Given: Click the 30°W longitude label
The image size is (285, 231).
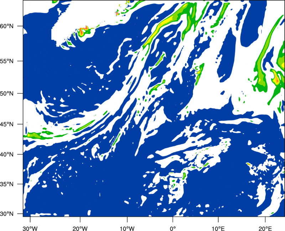Looking at the screenshot, I should pyautogui.click(x=30, y=228).
